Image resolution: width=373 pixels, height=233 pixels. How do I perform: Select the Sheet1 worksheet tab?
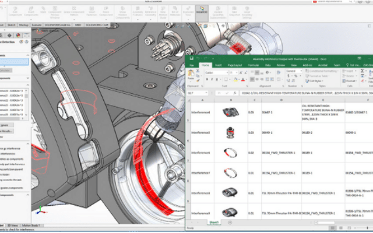click(214, 222)
